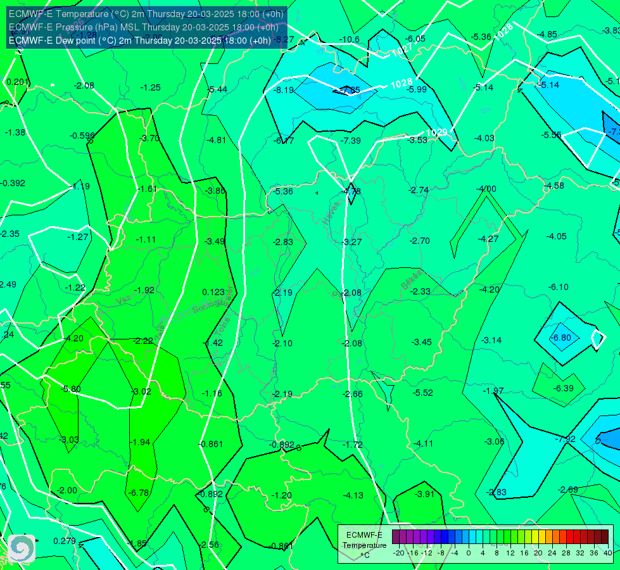
Task: Click the Heves county label
Action: pyautogui.click(x=331, y=213)
